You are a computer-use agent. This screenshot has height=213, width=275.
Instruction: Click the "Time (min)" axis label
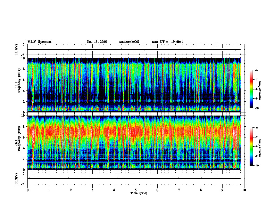pos(139,193)
